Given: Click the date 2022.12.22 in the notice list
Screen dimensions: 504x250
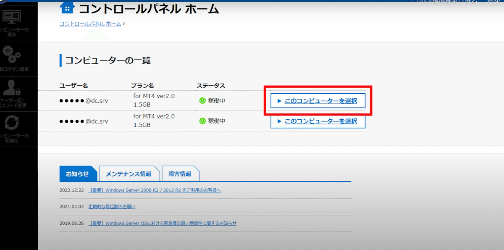Looking at the screenshot, I should (72, 190).
